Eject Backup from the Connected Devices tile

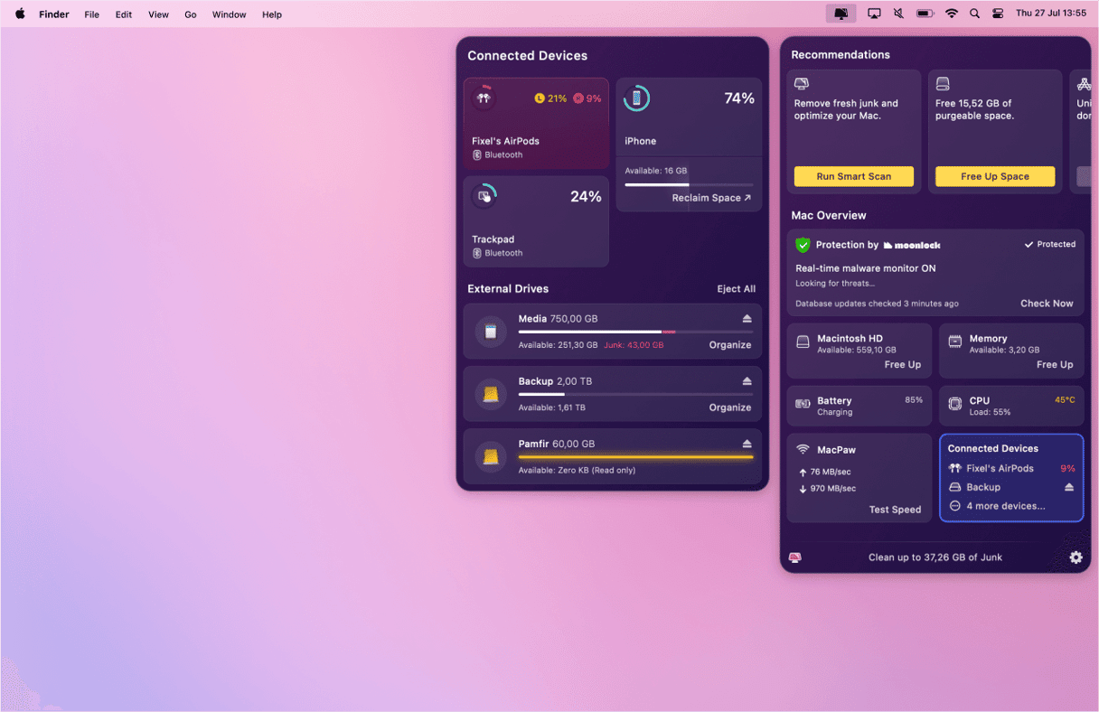(x=1069, y=487)
